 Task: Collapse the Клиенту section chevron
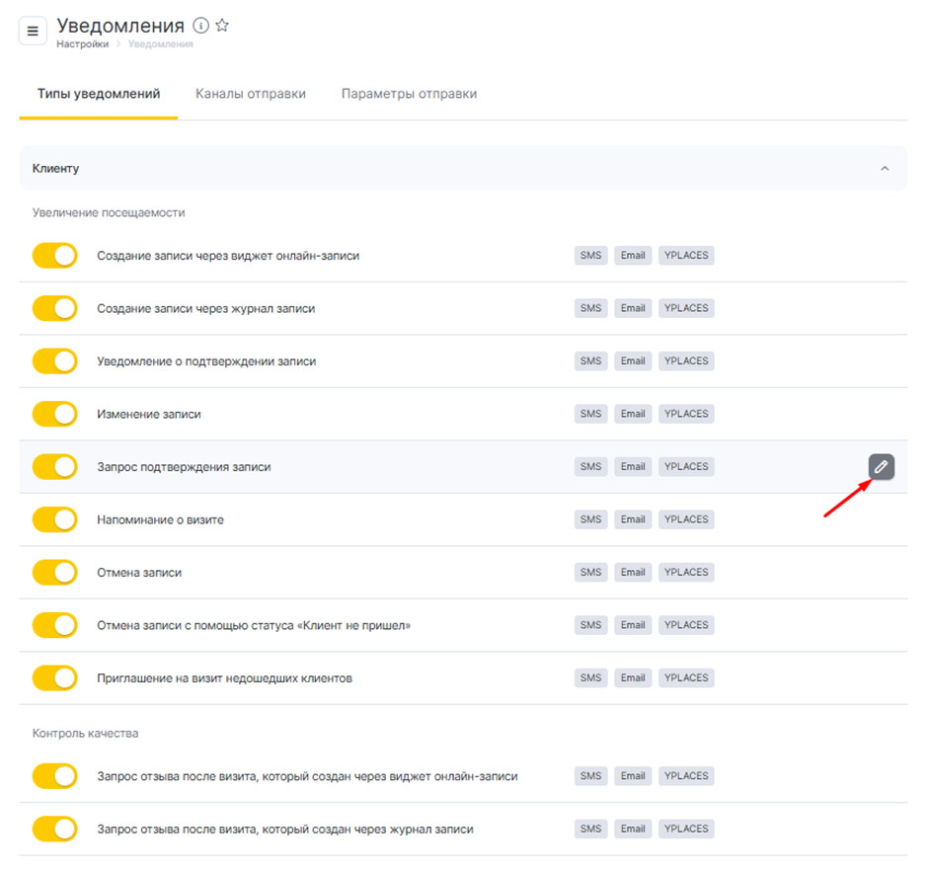pos(885,169)
